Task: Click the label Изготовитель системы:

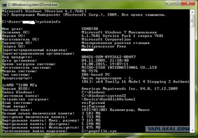Action: click(26, 67)
